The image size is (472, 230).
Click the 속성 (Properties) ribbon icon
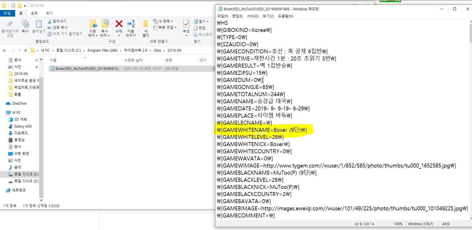coord(186,24)
